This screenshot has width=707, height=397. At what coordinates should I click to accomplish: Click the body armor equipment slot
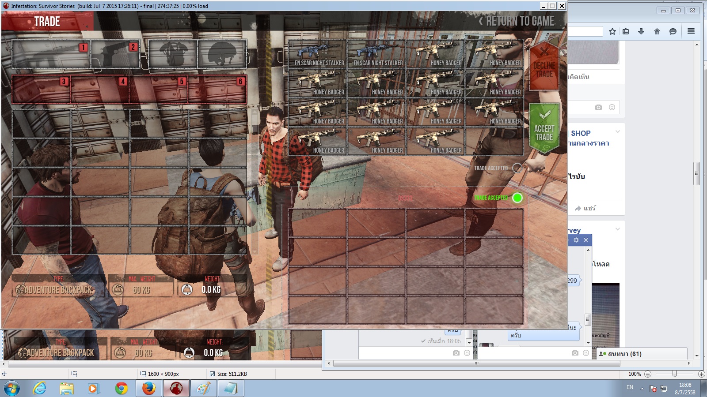point(173,54)
